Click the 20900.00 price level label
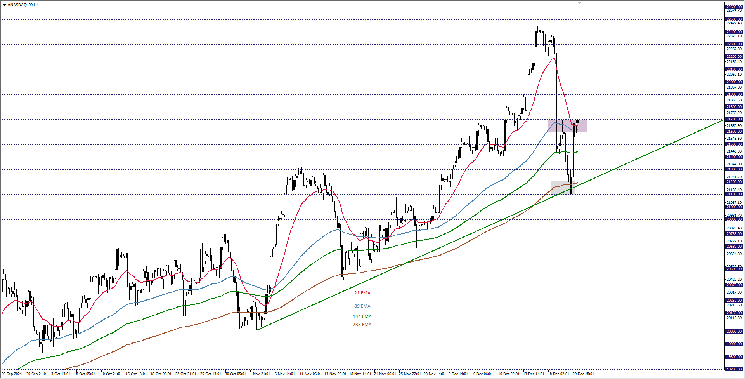Viewport: 745px width, 379px height. point(734,219)
